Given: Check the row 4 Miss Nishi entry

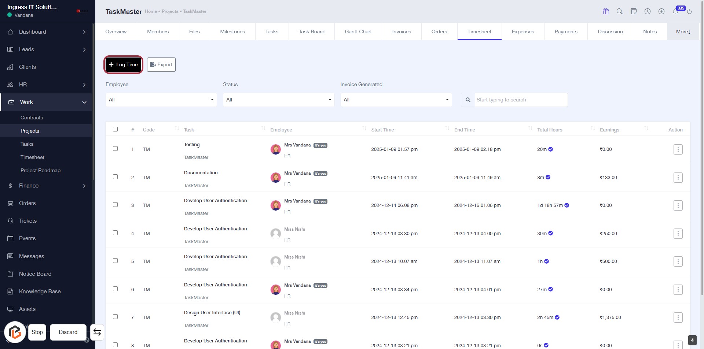Looking at the screenshot, I should (x=115, y=233).
